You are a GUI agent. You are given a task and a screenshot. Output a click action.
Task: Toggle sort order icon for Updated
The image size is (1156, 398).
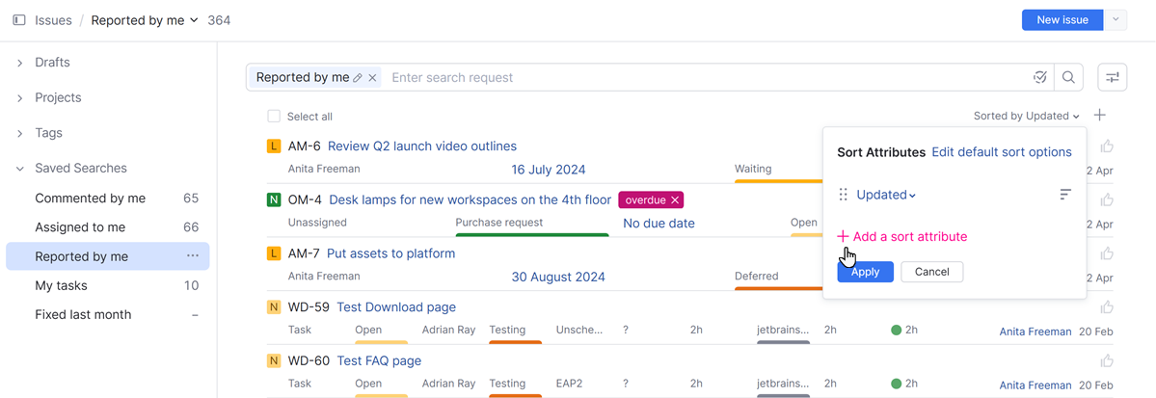pos(1065,195)
